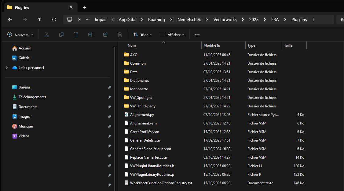Click Vectorworks in the breadcrumb path

[225, 20]
